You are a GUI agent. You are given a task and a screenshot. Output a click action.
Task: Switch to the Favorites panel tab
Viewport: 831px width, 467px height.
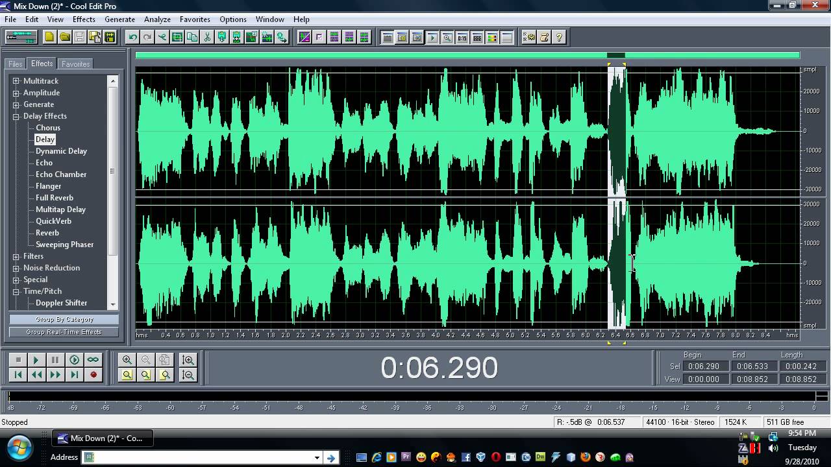(75, 64)
